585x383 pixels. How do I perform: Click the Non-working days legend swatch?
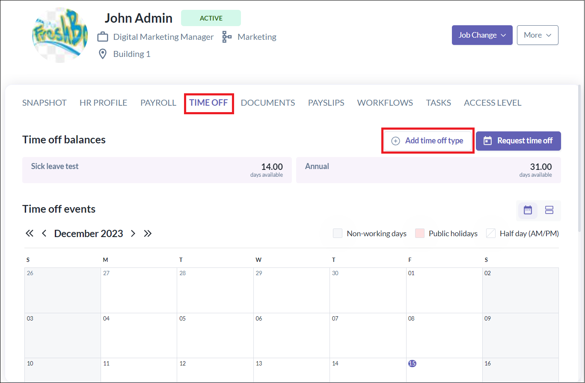[338, 234]
